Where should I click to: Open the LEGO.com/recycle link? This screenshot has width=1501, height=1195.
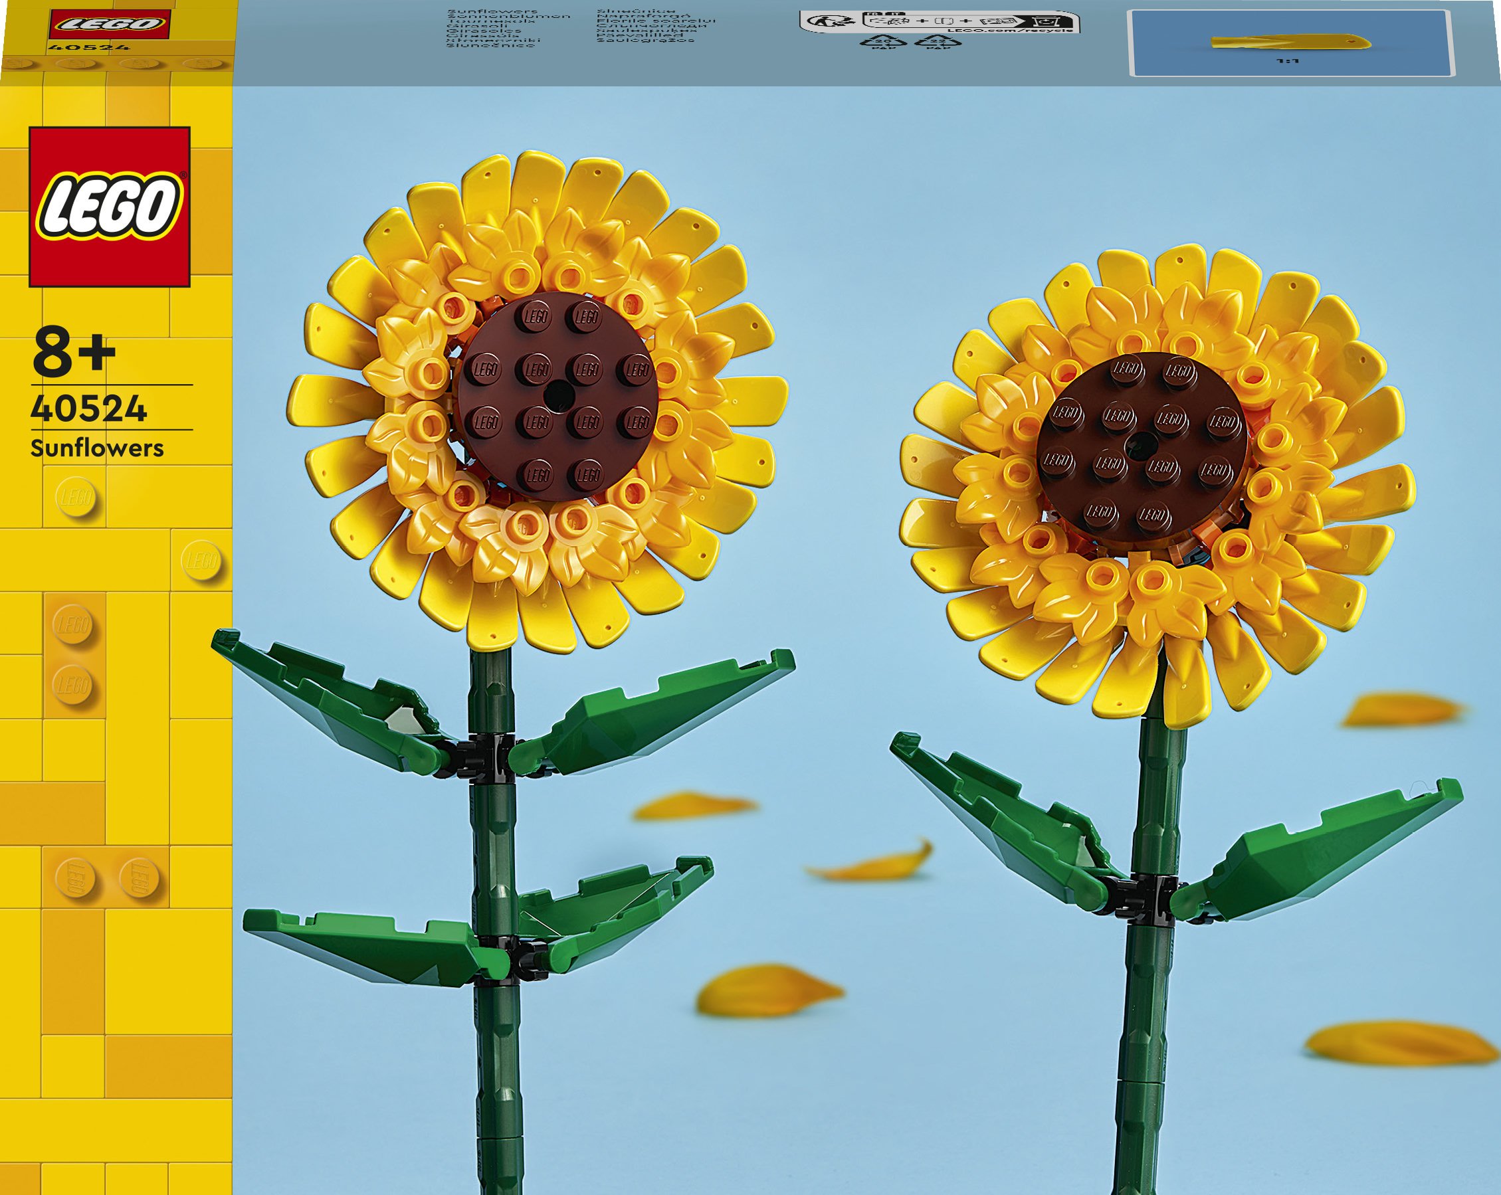(x=1011, y=31)
